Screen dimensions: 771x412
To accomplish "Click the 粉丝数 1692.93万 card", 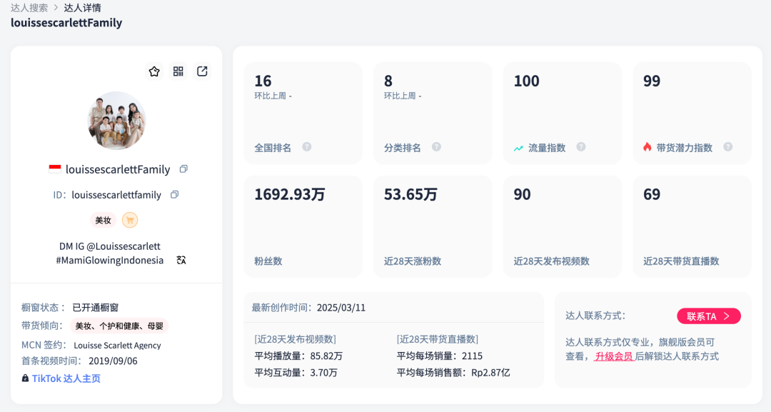I will tap(303, 226).
